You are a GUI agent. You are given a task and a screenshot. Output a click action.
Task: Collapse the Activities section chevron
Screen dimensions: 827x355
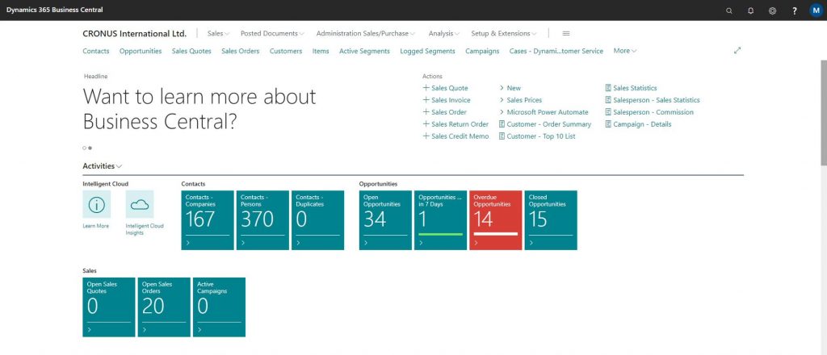pos(120,166)
